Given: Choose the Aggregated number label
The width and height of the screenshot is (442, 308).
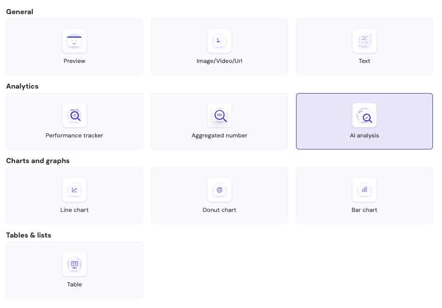Looking at the screenshot, I should pyautogui.click(x=219, y=135).
